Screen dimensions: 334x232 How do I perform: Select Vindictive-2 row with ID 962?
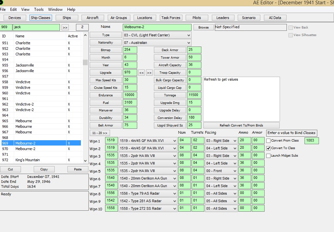(41, 104)
